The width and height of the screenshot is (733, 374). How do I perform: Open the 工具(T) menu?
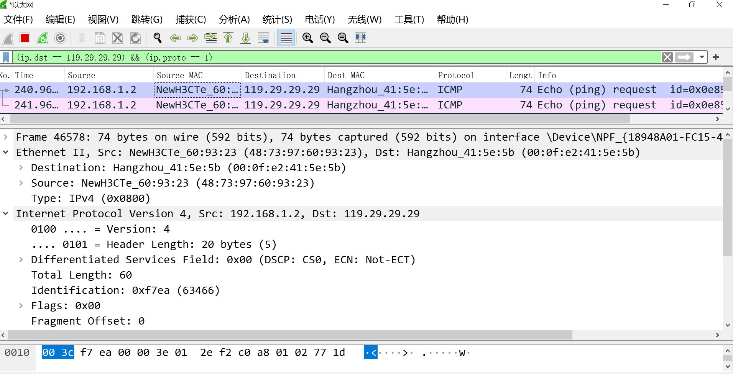(409, 20)
